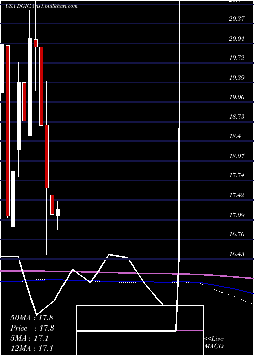Click the 5MA : 17.1 label
The height and width of the screenshot is (356, 254).
(x=29, y=338)
